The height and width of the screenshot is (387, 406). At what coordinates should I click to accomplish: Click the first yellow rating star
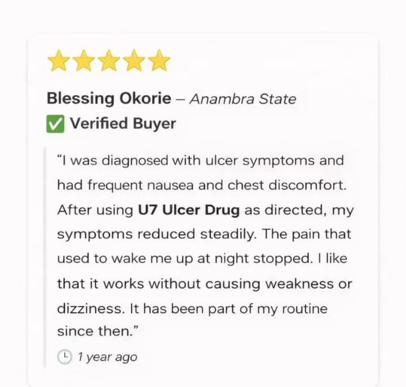click(x=58, y=61)
